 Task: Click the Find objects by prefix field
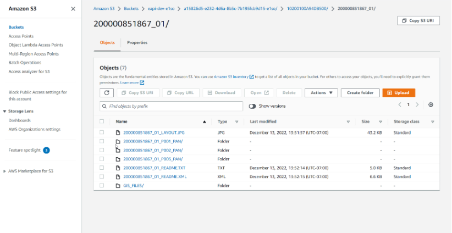tap(171, 106)
